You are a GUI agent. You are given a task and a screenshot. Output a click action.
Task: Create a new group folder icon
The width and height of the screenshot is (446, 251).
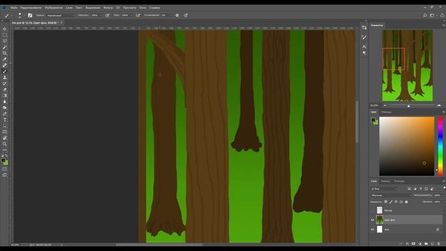coord(426,243)
